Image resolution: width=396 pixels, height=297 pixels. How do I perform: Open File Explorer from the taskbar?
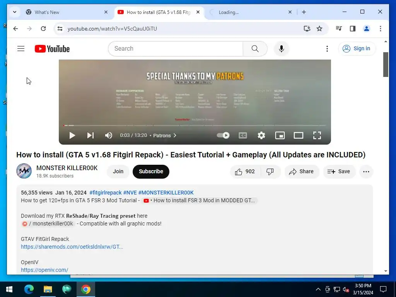pos(48,289)
